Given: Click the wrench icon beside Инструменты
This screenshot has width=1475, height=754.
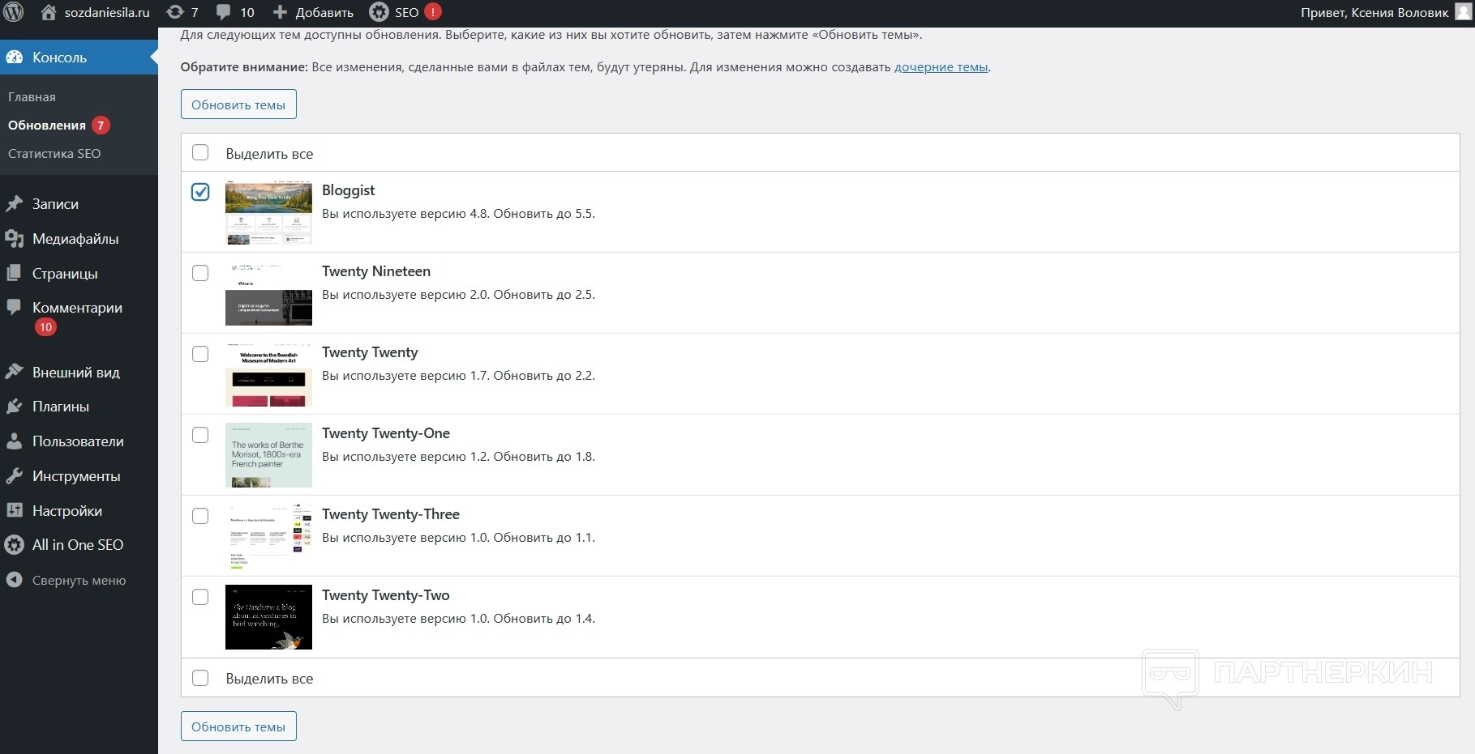Looking at the screenshot, I should [x=14, y=476].
